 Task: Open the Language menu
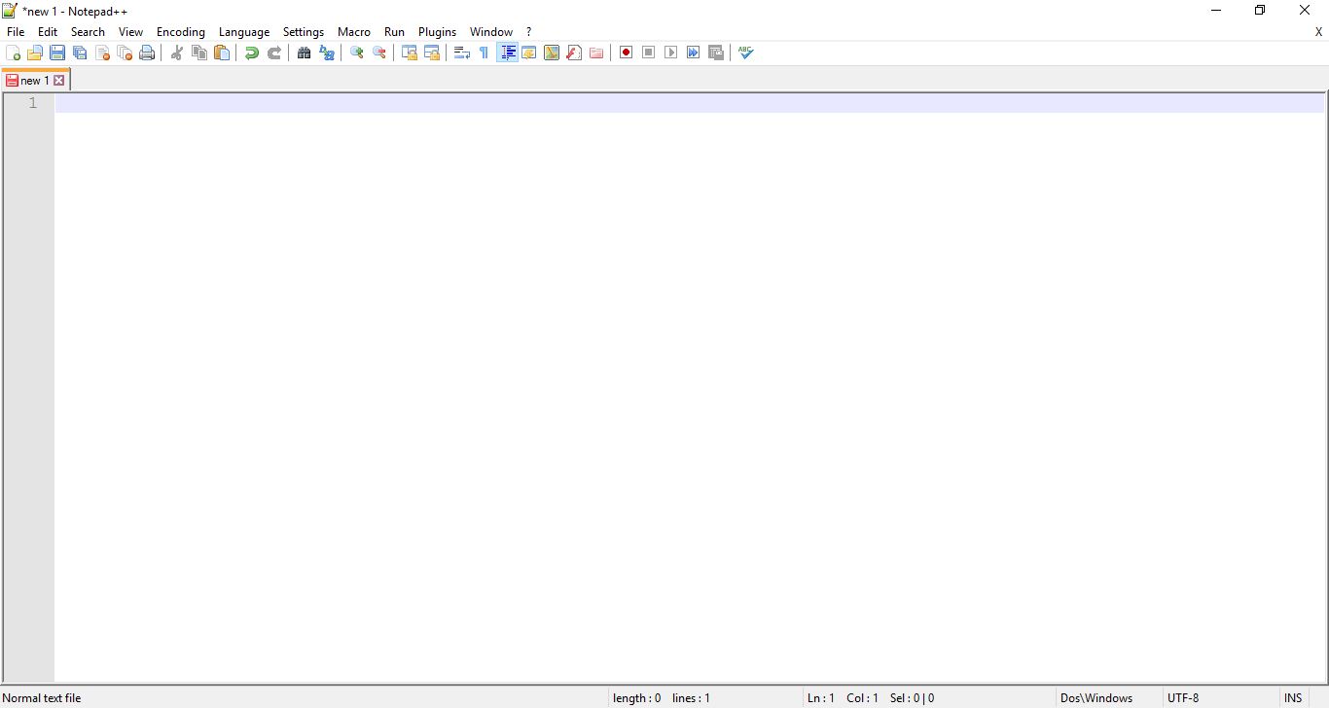coord(244,31)
